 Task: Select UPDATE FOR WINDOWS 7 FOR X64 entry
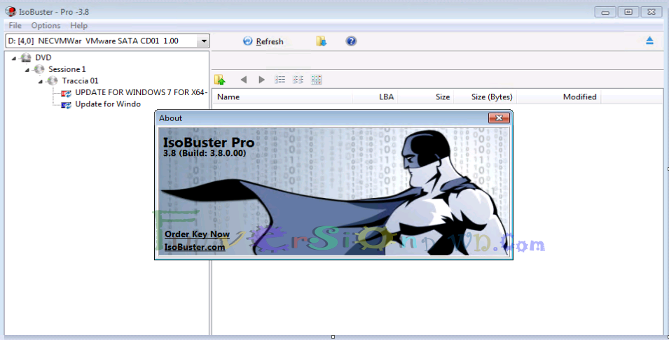(x=142, y=92)
